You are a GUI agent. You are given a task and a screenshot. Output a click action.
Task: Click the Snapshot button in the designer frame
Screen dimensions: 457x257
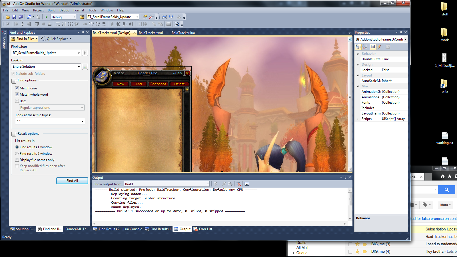tap(158, 84)
